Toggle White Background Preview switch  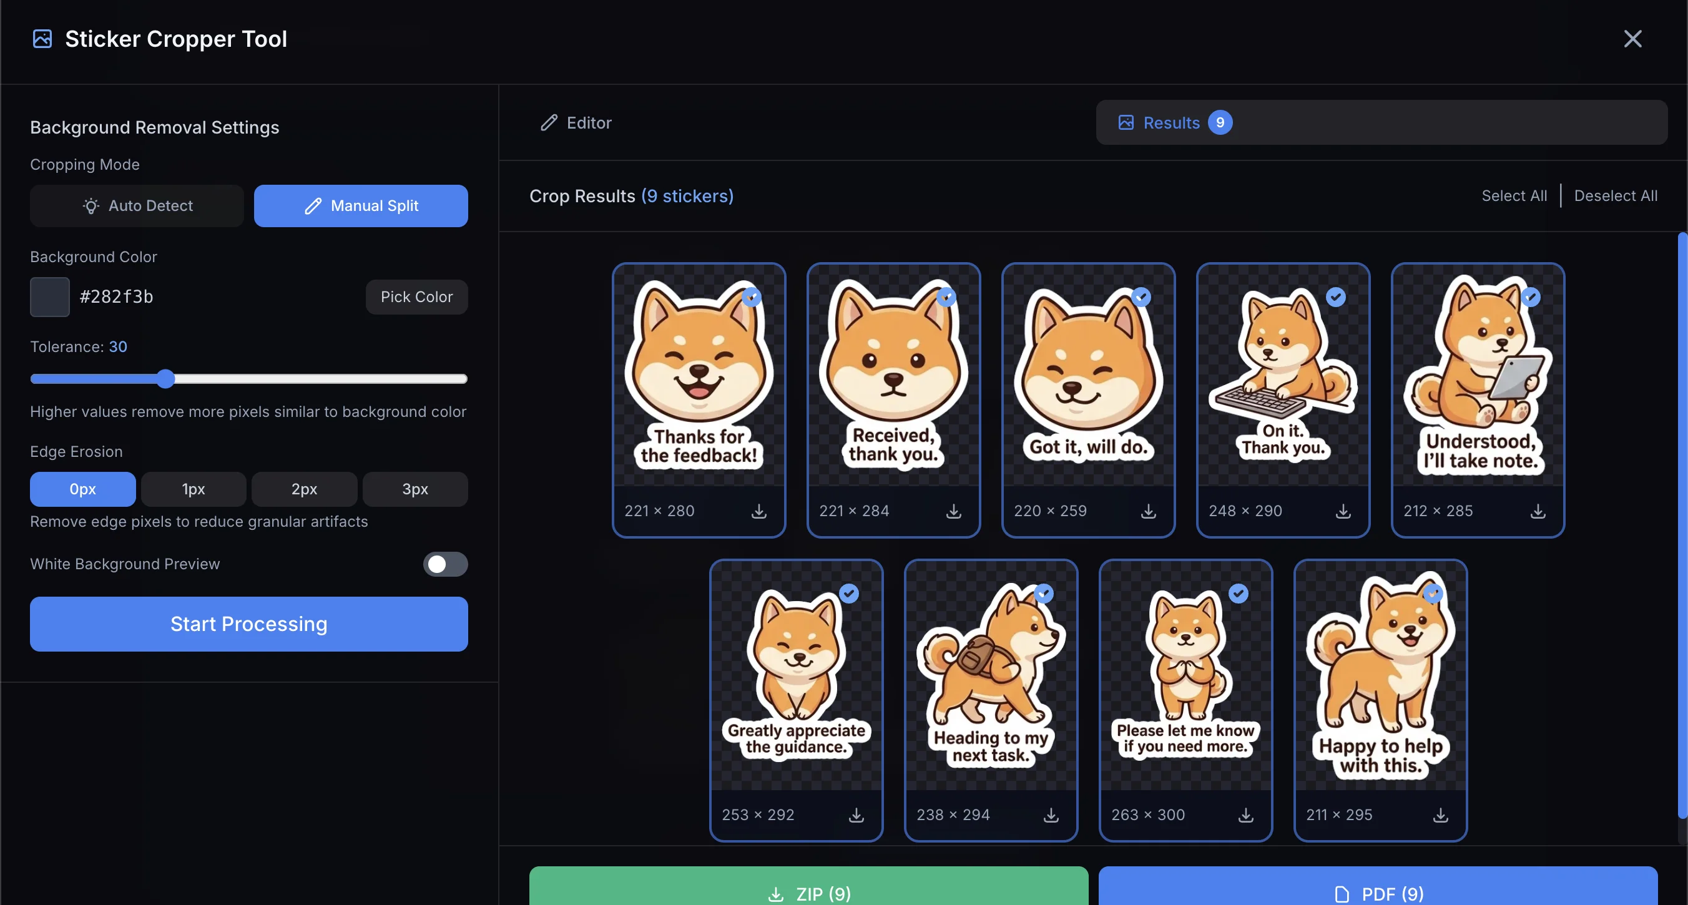tap(445, 564)
